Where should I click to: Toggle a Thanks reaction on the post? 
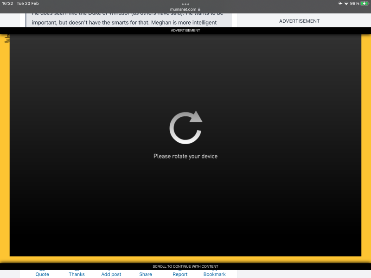tap(77, 274)
